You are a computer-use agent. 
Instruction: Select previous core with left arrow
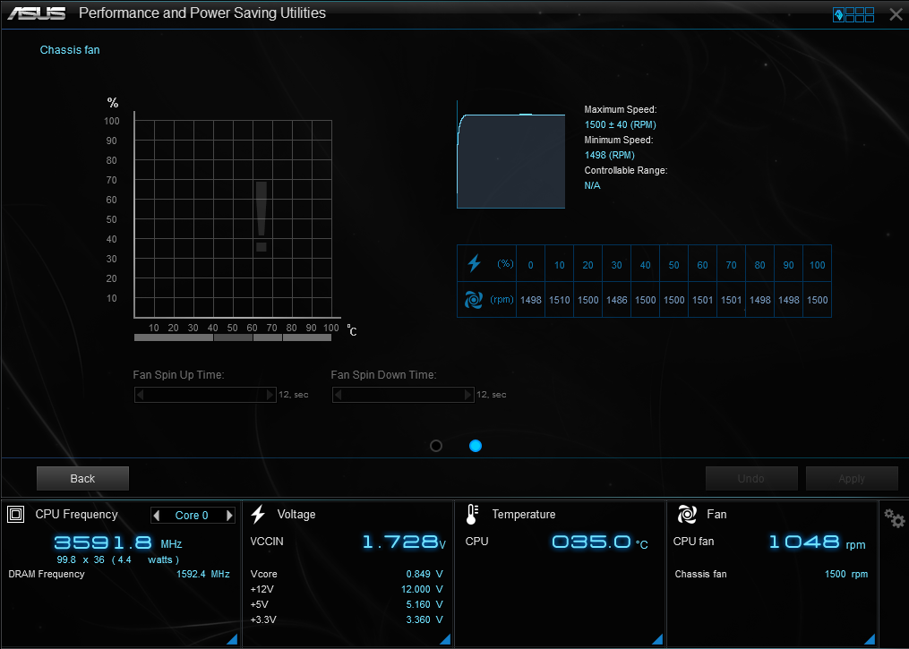[156, 515]
